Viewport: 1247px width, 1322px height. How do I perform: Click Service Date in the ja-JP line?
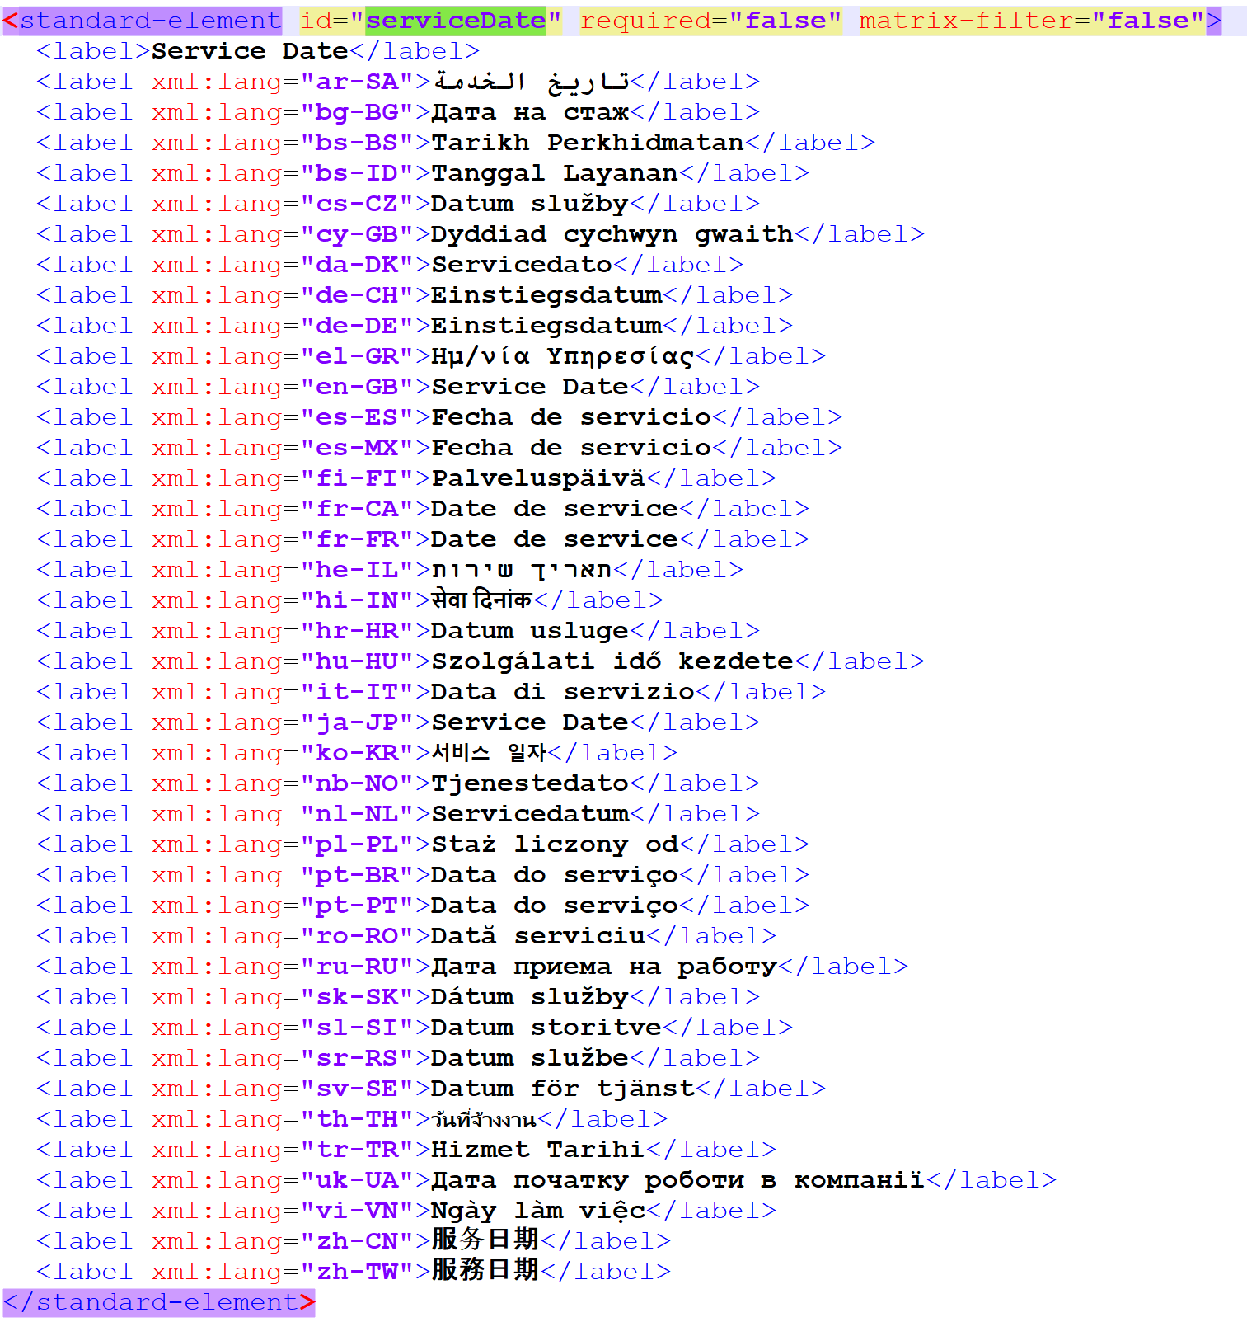tap(530, 722)
